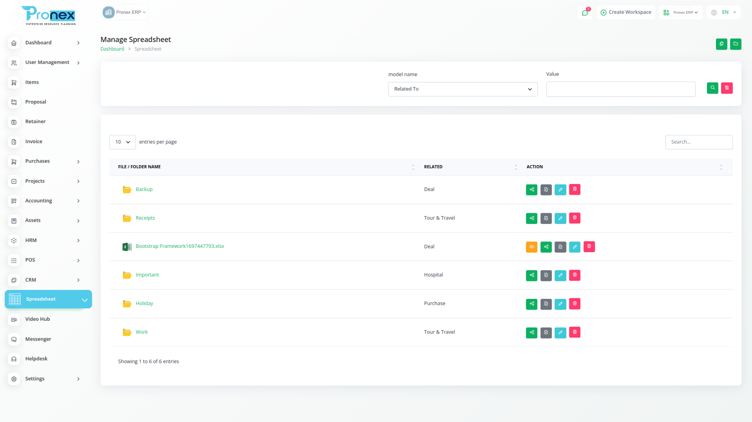Click the gray file icon for Backup
Viewport: 752px width, 422px height.
pyautogui.click(x=546, y=190)
